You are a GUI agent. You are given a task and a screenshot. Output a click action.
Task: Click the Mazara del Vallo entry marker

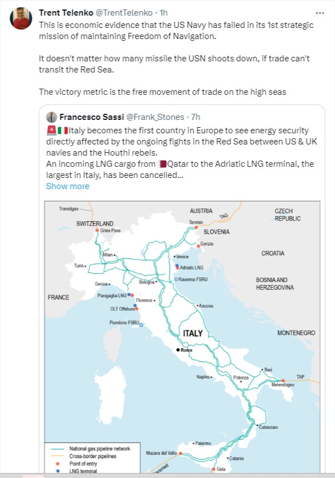[x=180, y=453]
